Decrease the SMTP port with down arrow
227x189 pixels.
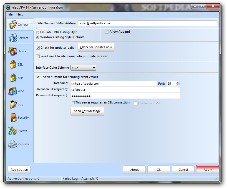(178, 85)
